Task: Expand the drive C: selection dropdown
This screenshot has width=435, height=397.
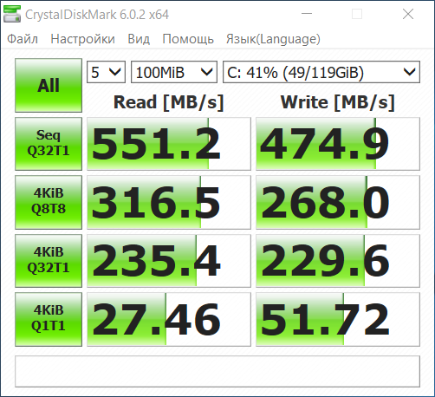Action: click(321, 72)
